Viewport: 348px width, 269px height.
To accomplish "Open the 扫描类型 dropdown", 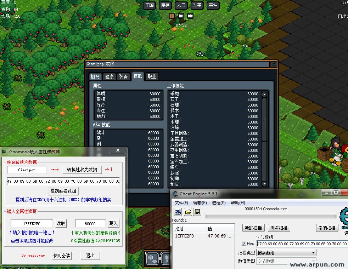I will click(x=286, y=253).
